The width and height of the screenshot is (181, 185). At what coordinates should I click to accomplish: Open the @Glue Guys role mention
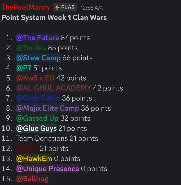pos(36,128)
